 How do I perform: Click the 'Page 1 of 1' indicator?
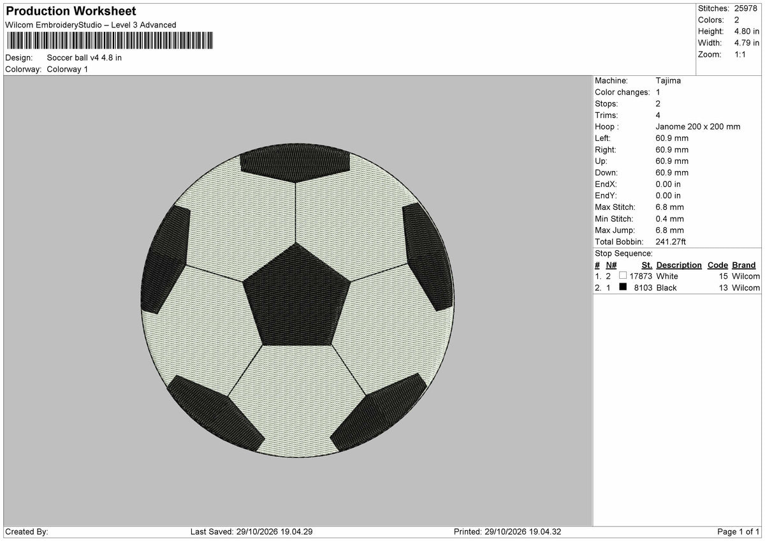click(738, 532)
